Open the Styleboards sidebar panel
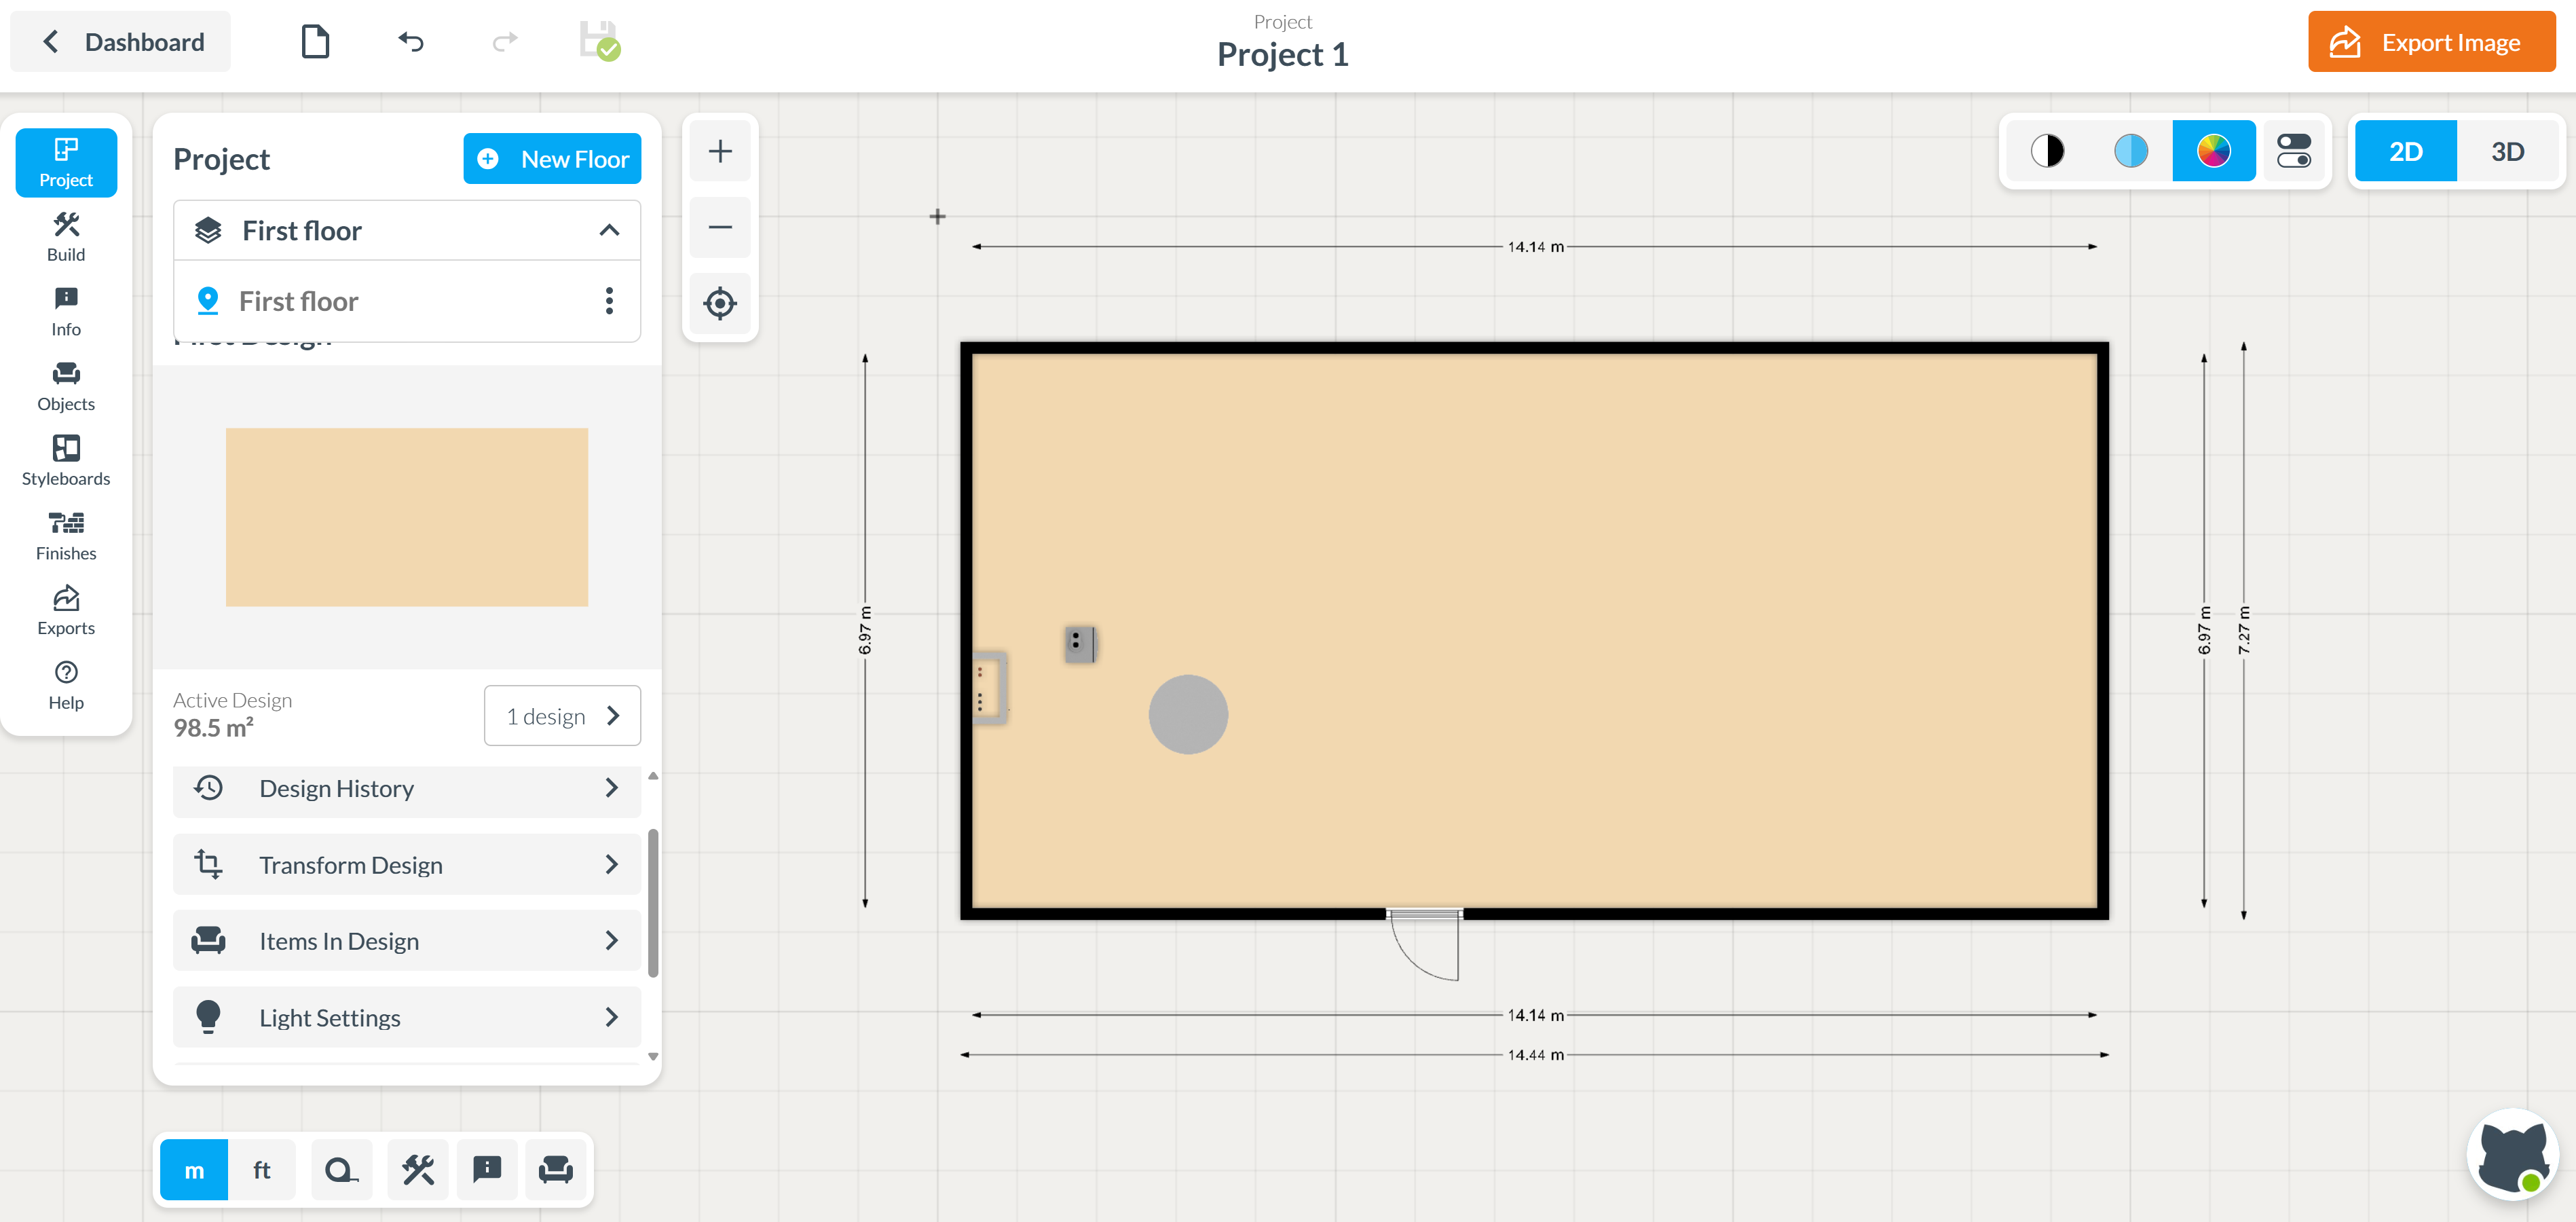The height and width of the screenshot is (1222, 2576). pos(66,461)
